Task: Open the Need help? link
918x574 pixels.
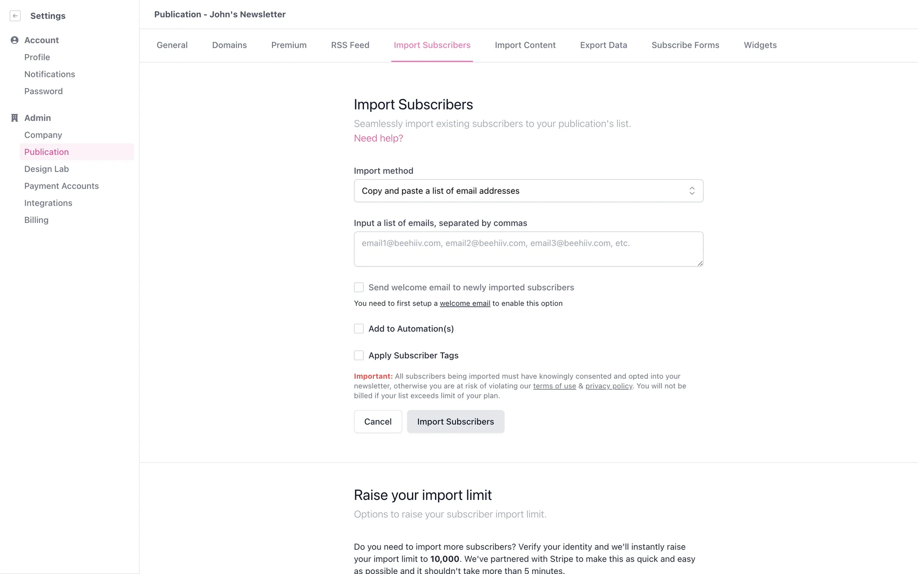Action: pyautogui.click(x=378, y=138)
